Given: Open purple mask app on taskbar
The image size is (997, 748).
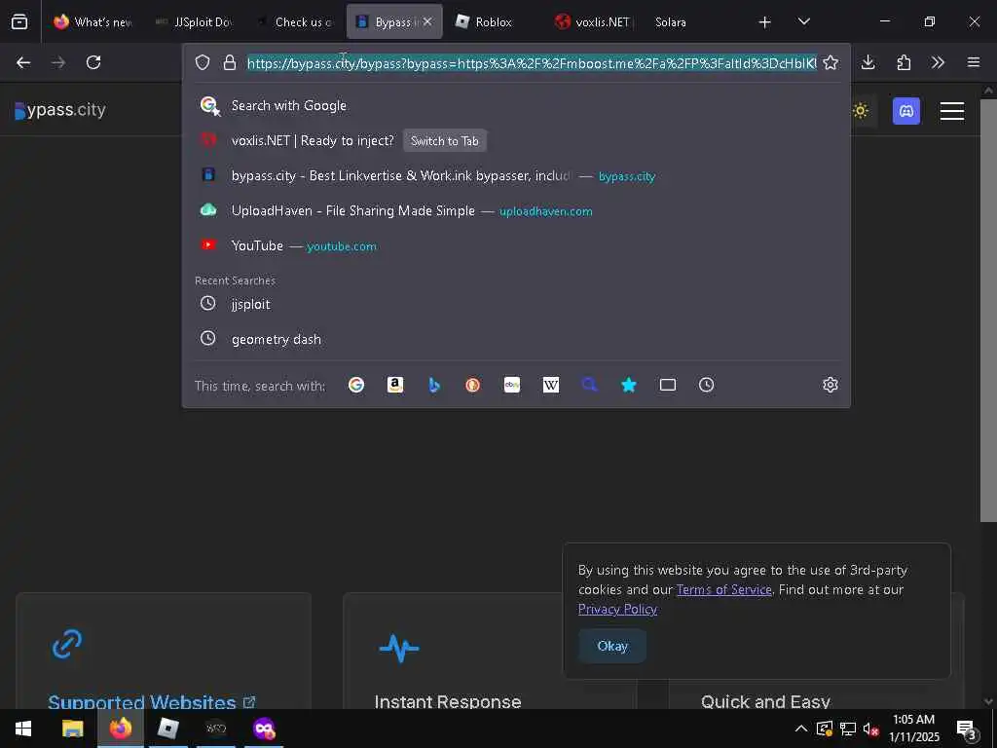Looking at the screenshot, I should [x=264, y=729].
